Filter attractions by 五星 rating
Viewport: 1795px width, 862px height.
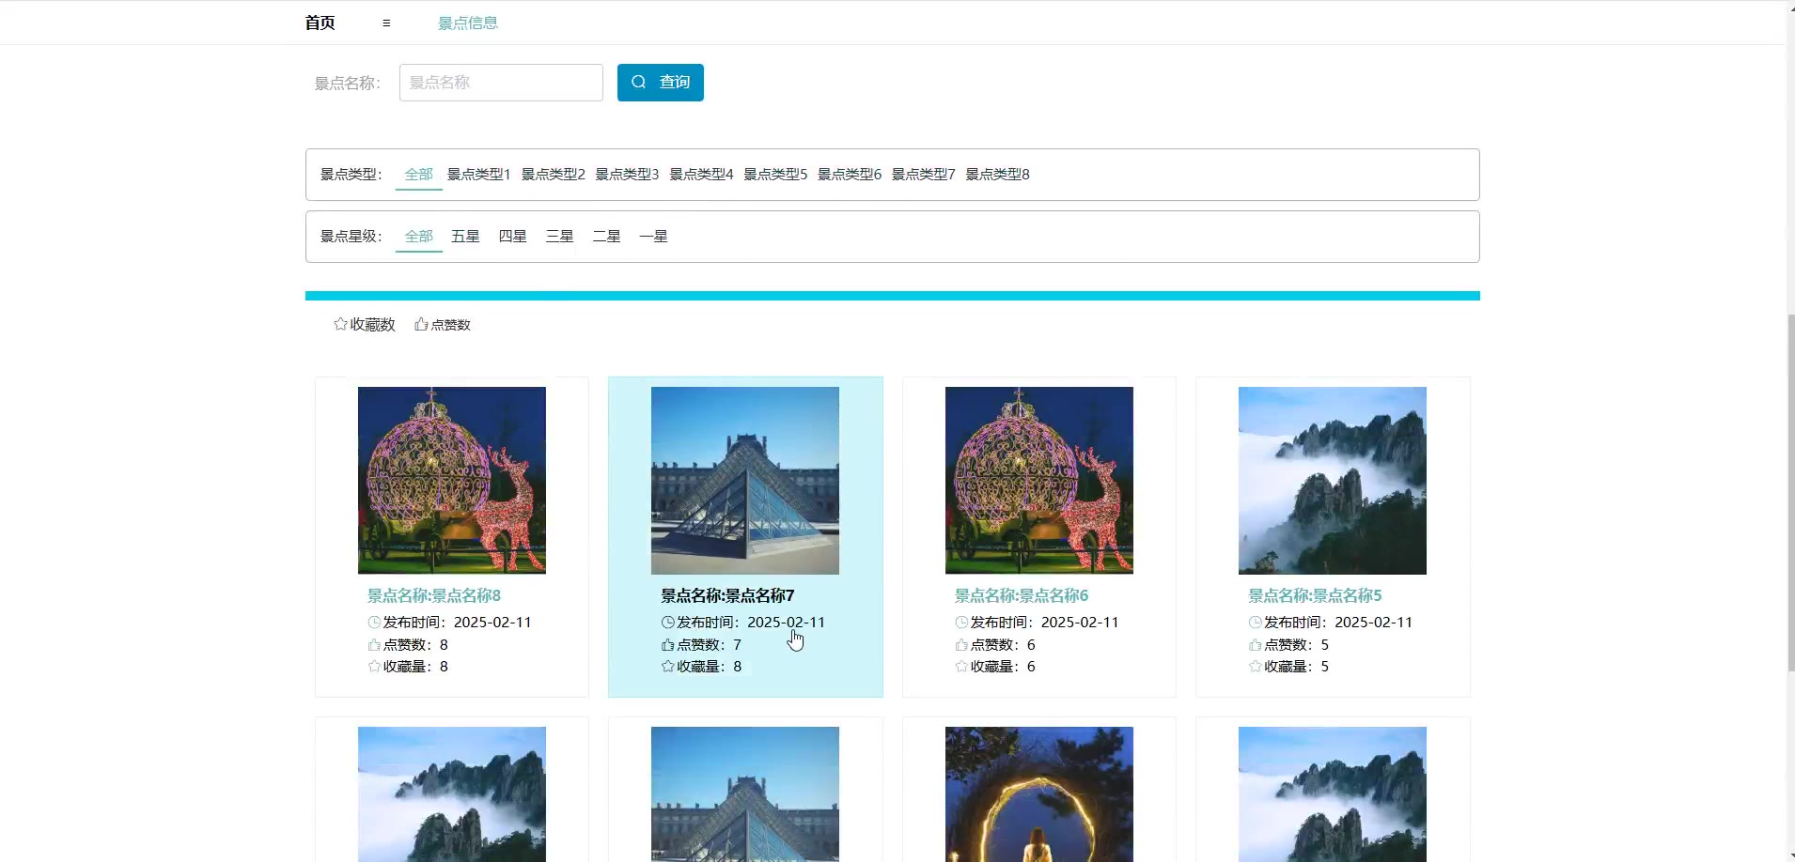[465, 237]
